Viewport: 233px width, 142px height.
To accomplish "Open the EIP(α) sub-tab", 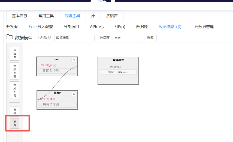I will [x=120, y=27].
